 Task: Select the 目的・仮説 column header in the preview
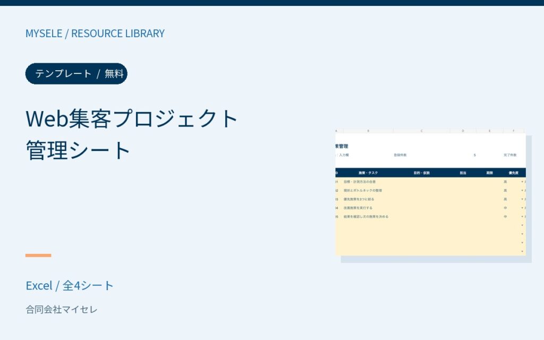[421, 173]
